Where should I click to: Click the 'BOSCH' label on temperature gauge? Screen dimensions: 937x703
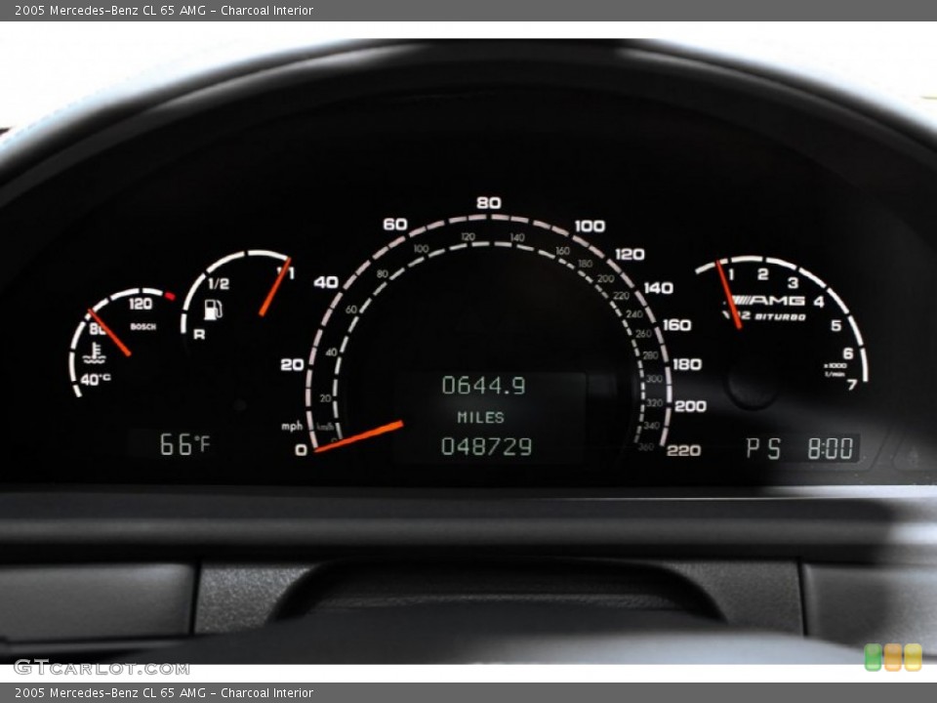(x=143, y=326)
